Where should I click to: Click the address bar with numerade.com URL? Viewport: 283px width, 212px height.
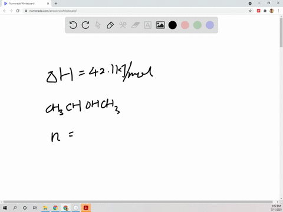[x=138, y=11]
